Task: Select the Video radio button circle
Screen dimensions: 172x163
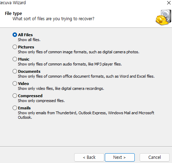Action: tap(15, 84)
